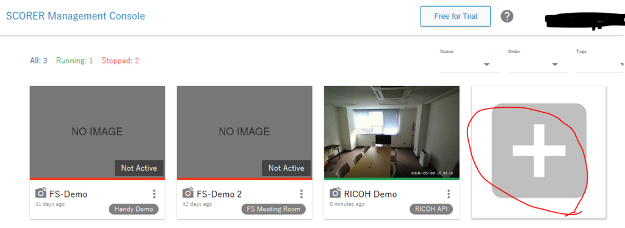Image resolution: width=625 pixels, height=228 pixels.
Task: Click the camera icon beside RICOH Demo
Action: [335, 193]
